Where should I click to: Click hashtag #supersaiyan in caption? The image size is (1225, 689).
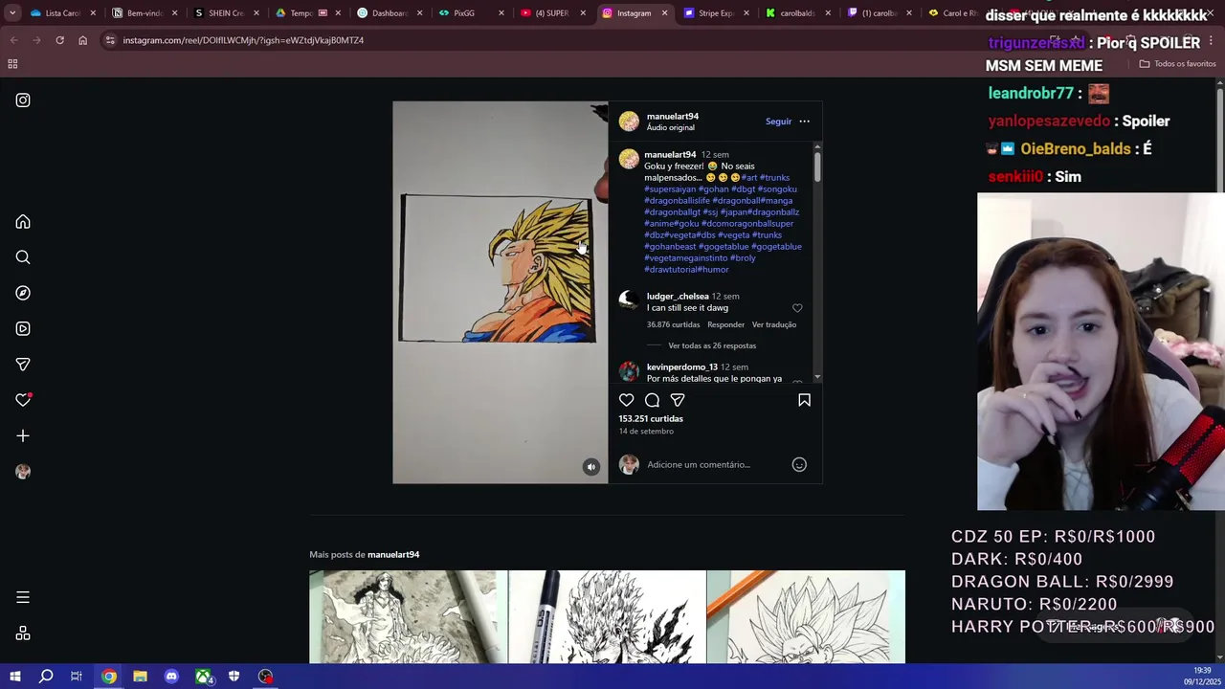pyautogui.click(x=670, y=189)
